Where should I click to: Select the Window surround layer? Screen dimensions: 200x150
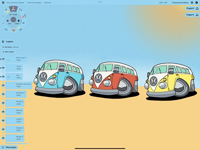19,86
